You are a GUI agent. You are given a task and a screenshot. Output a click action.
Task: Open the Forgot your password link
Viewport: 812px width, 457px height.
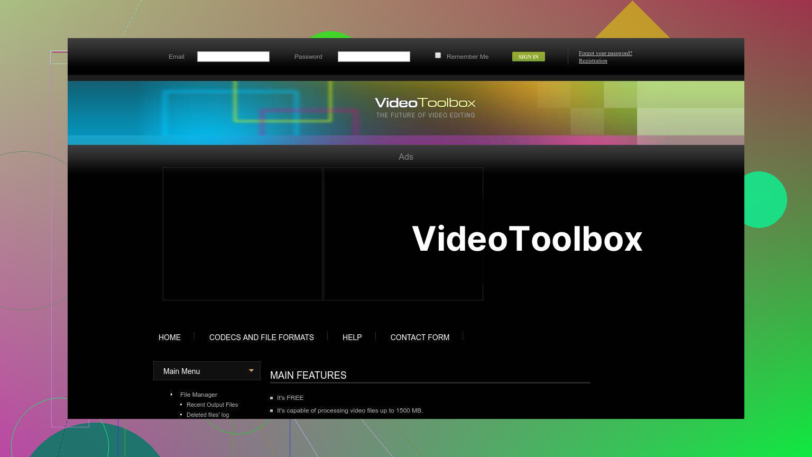(x=605, y=53)
